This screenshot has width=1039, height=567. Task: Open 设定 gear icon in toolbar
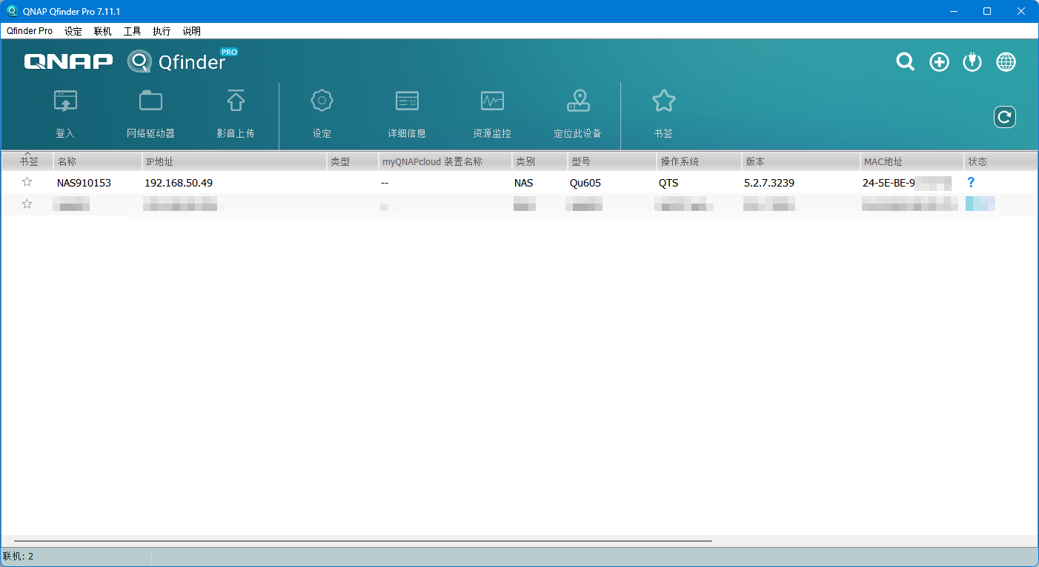(x=322, y=101)
